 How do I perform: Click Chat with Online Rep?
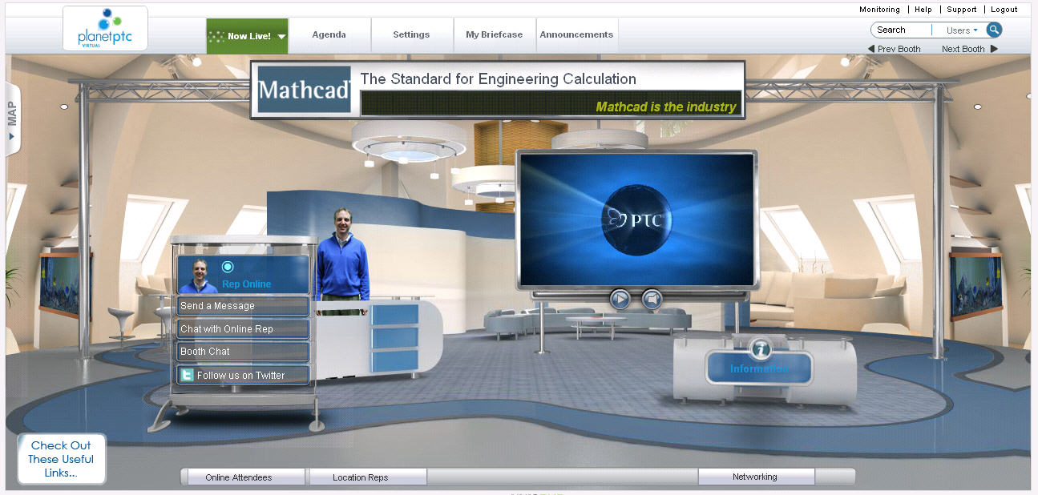coord(243,329)
